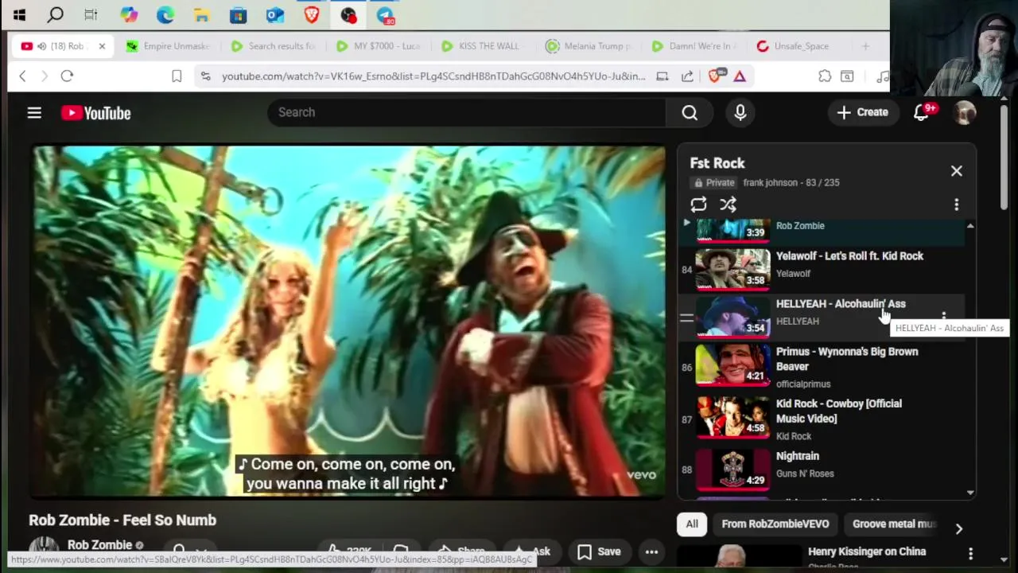Click the Ask button
Screen dimensions: 1018x573
(532, 552)
